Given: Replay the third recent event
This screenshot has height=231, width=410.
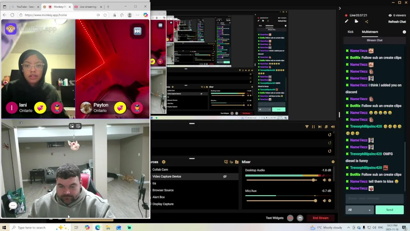Looking at the screenshot, I should point(330,151).
